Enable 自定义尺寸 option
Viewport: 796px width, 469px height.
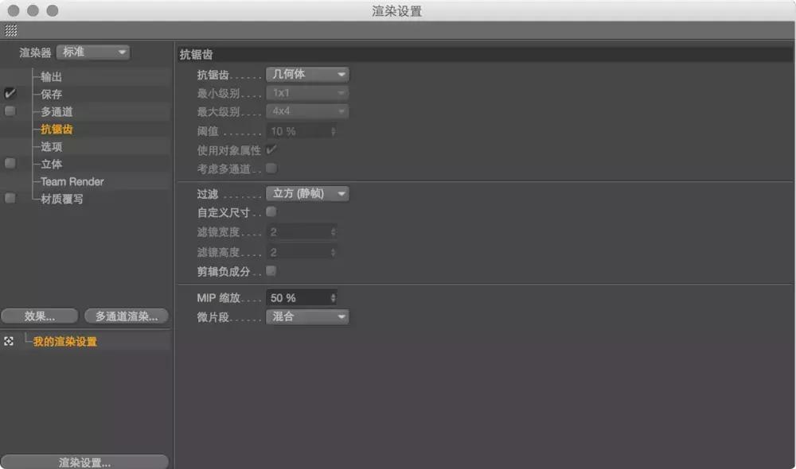[x=271, y=213]
